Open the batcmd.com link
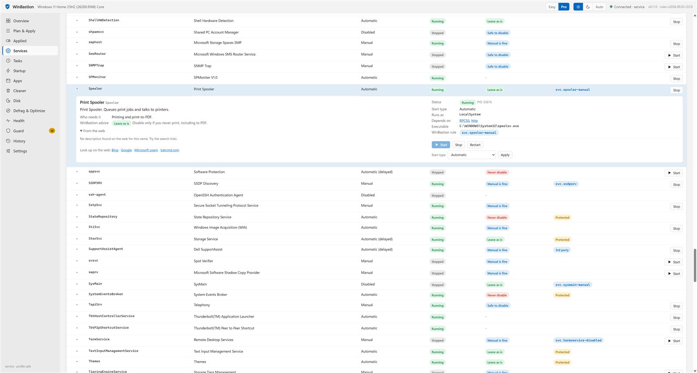 tap(170, 150)
